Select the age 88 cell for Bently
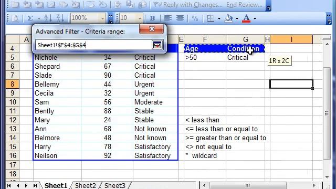The height and width of the screenshot is (189, 336). (x=107, y=111)
